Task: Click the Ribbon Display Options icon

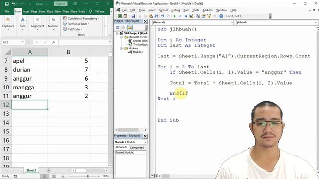Action: (75, 4)
